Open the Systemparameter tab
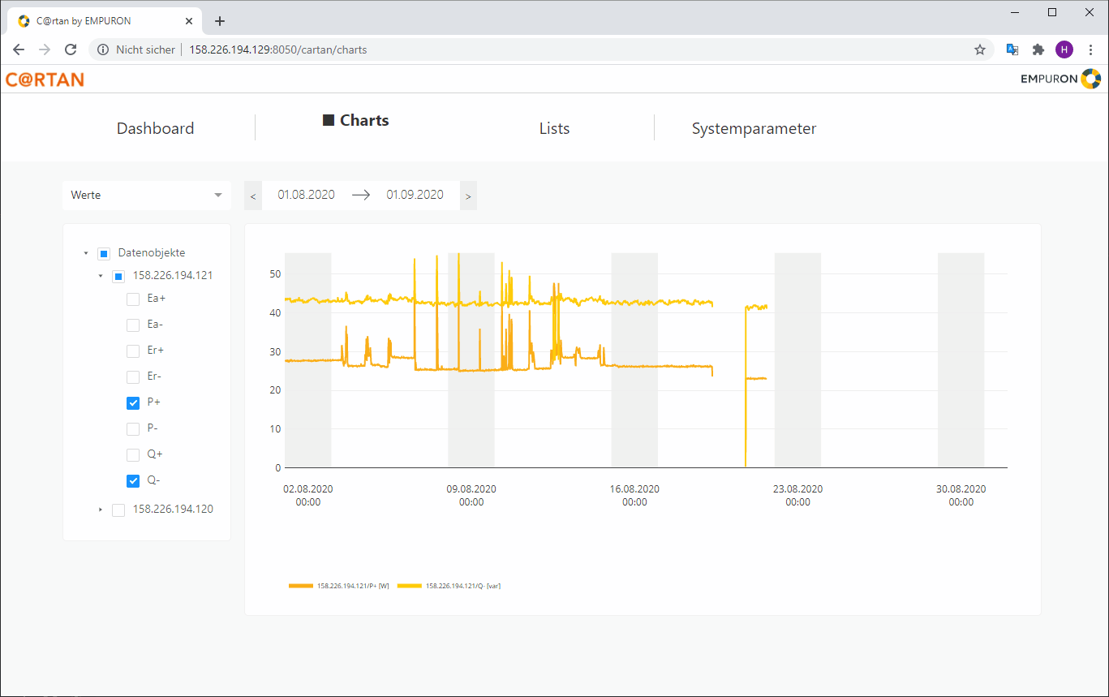Viewport: 1109px width, 697px height. [x=754, y=128]
